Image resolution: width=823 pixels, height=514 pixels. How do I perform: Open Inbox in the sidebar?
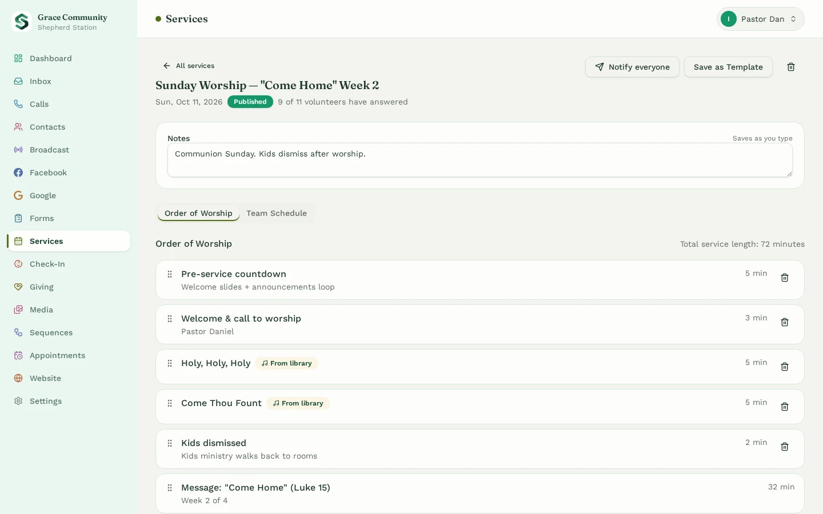[x=69, y=81]
